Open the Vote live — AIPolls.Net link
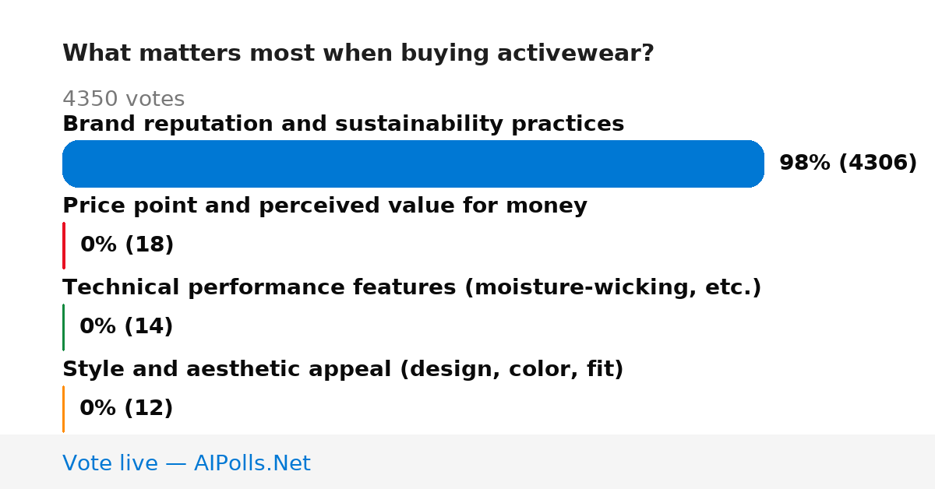The image size is (935, 489). tap(186, 463)
